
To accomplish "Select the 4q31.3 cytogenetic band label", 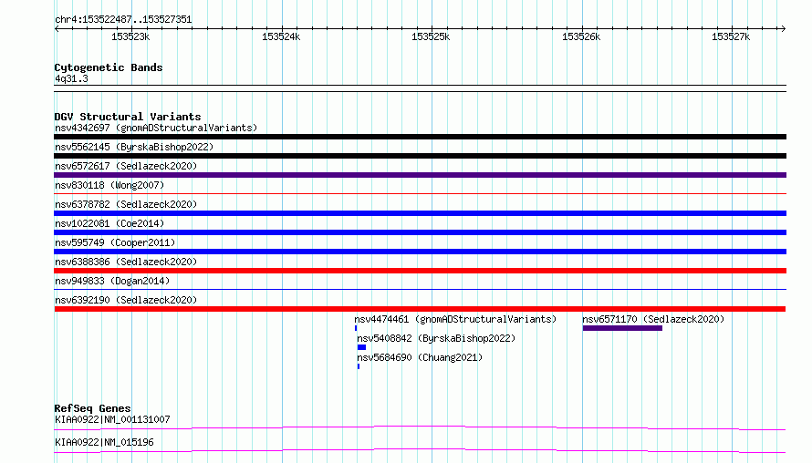I will click(x=71, y=79).
